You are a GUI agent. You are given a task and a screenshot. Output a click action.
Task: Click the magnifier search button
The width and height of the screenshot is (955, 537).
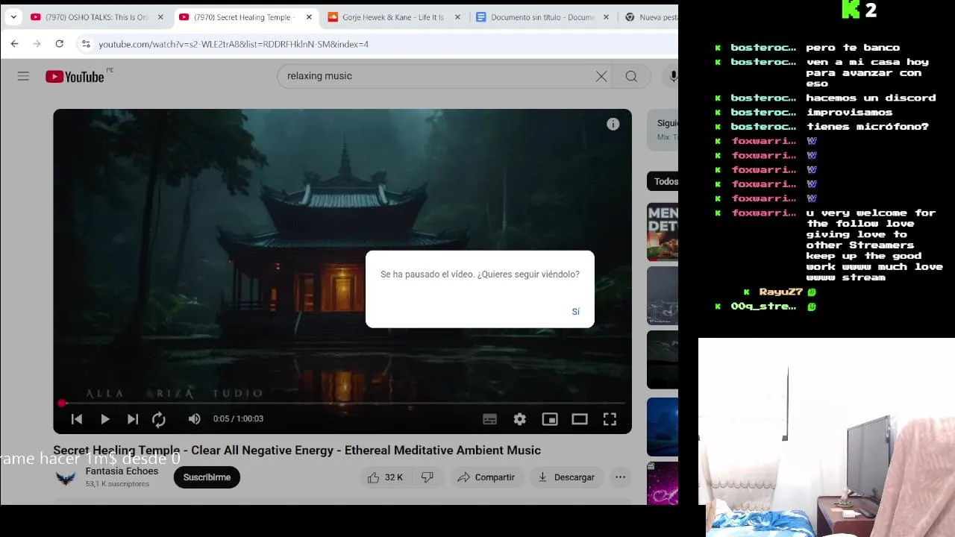click(x=631, y=76)
